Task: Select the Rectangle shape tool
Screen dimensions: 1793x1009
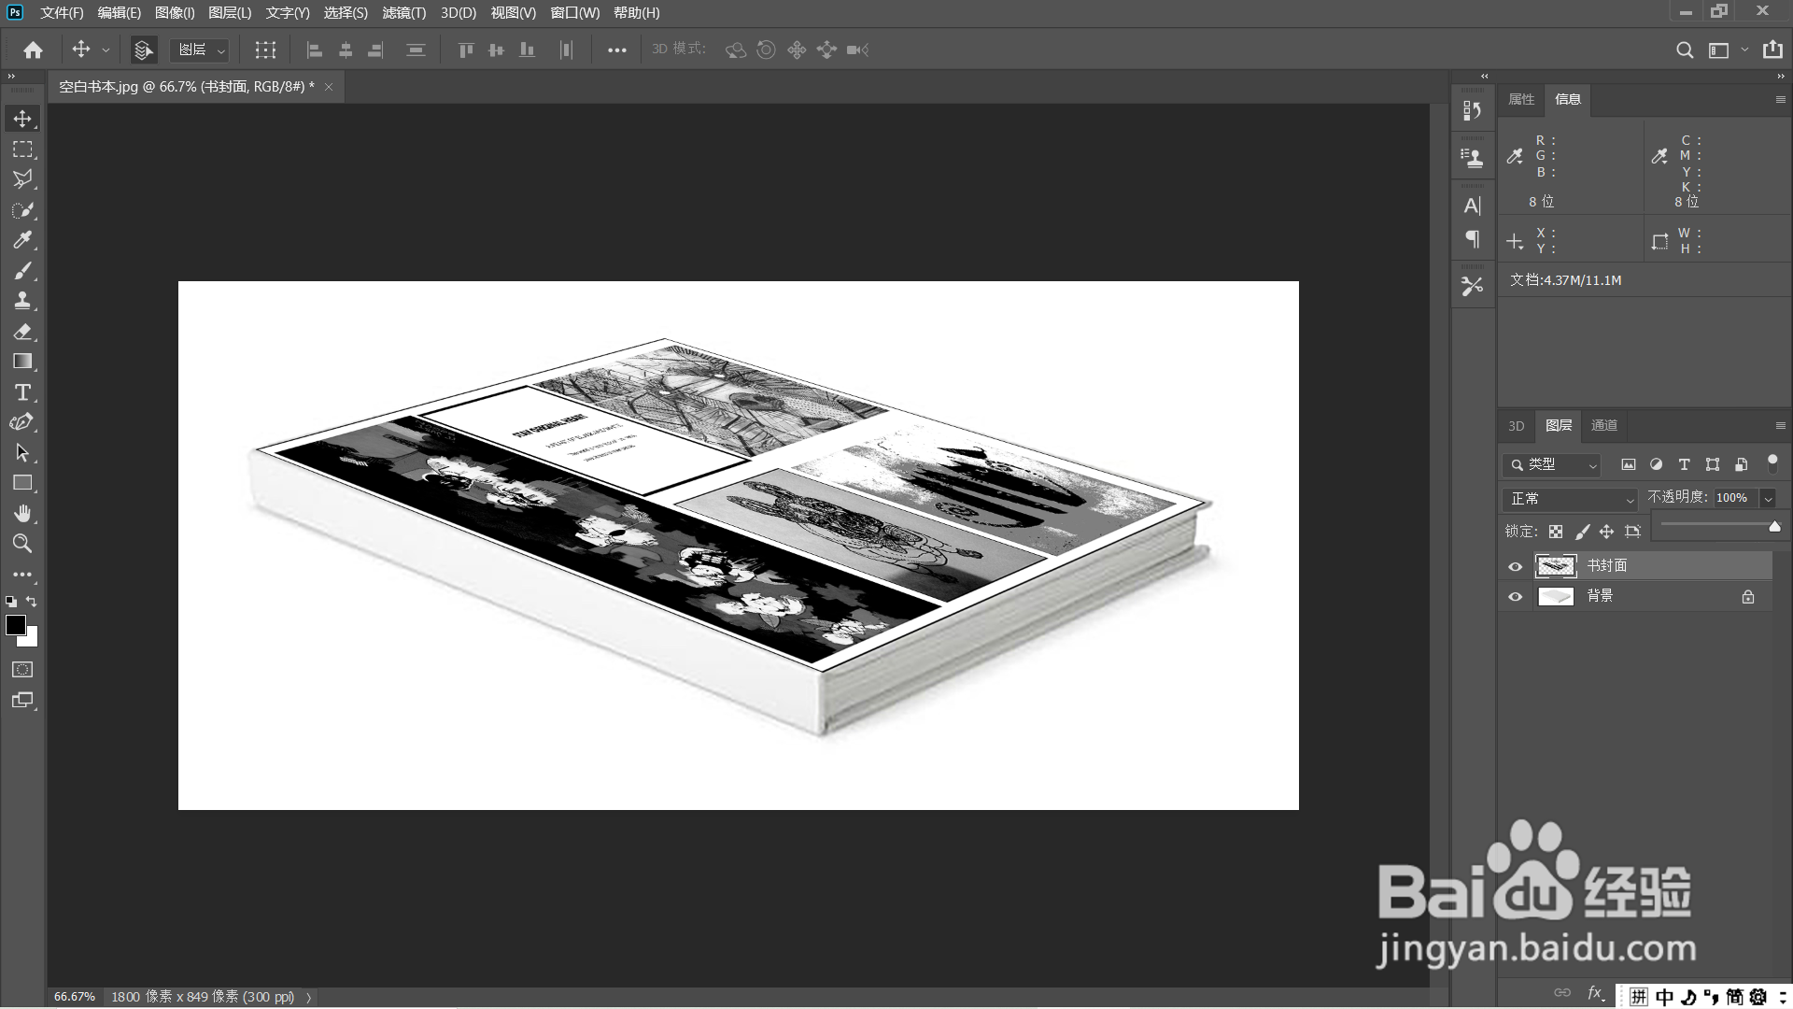Action: pos(22,483)
